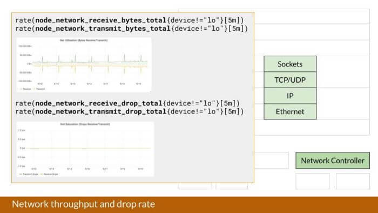This screenshot has height=213, width=378.
Task: Select the Ethernet layer box
Action: 290,112
